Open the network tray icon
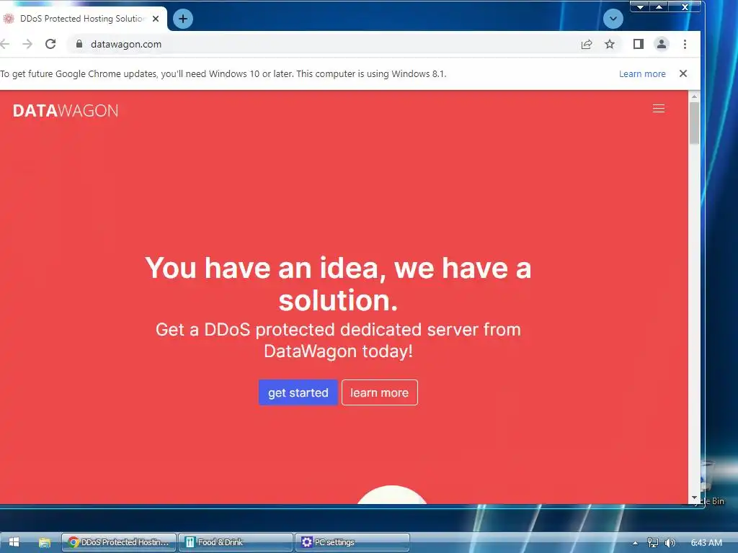Viewport: 738px width, 553px height. coord(652,543)
